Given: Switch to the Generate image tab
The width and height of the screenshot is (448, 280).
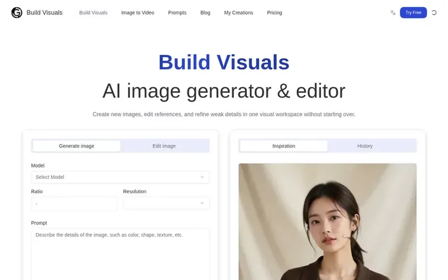Looking at the screenshot, I should pyautogui.click(x=76, y=146).
